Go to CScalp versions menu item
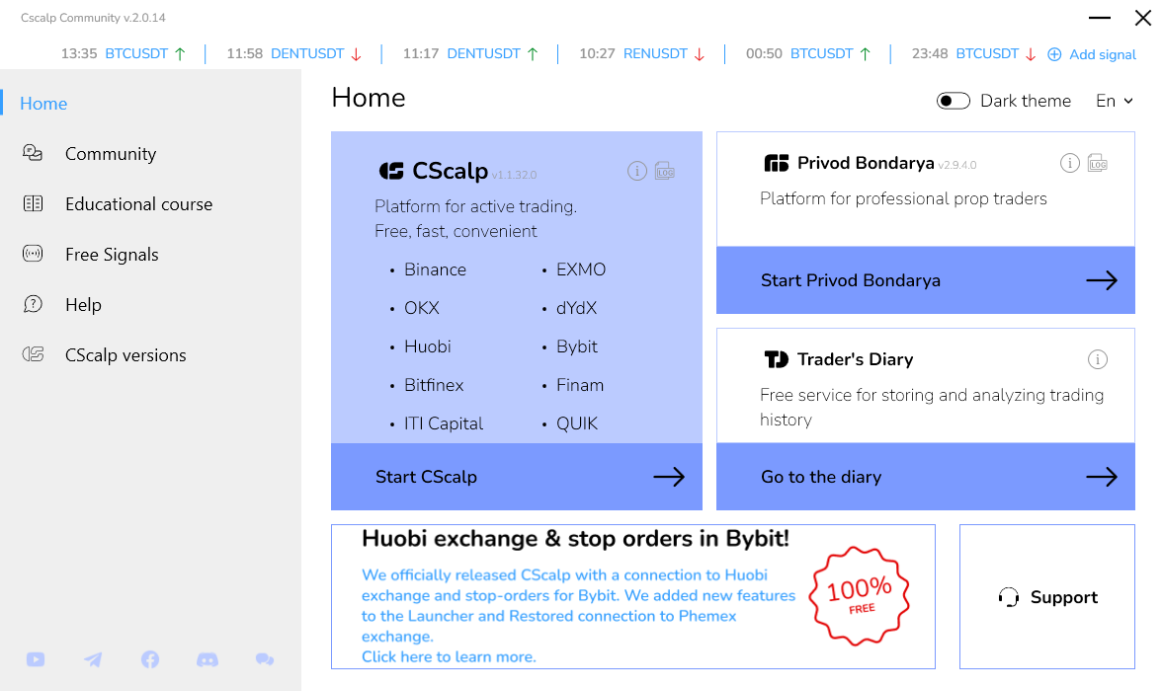This screenshot has width=1162, height=691. click(125, 355)
